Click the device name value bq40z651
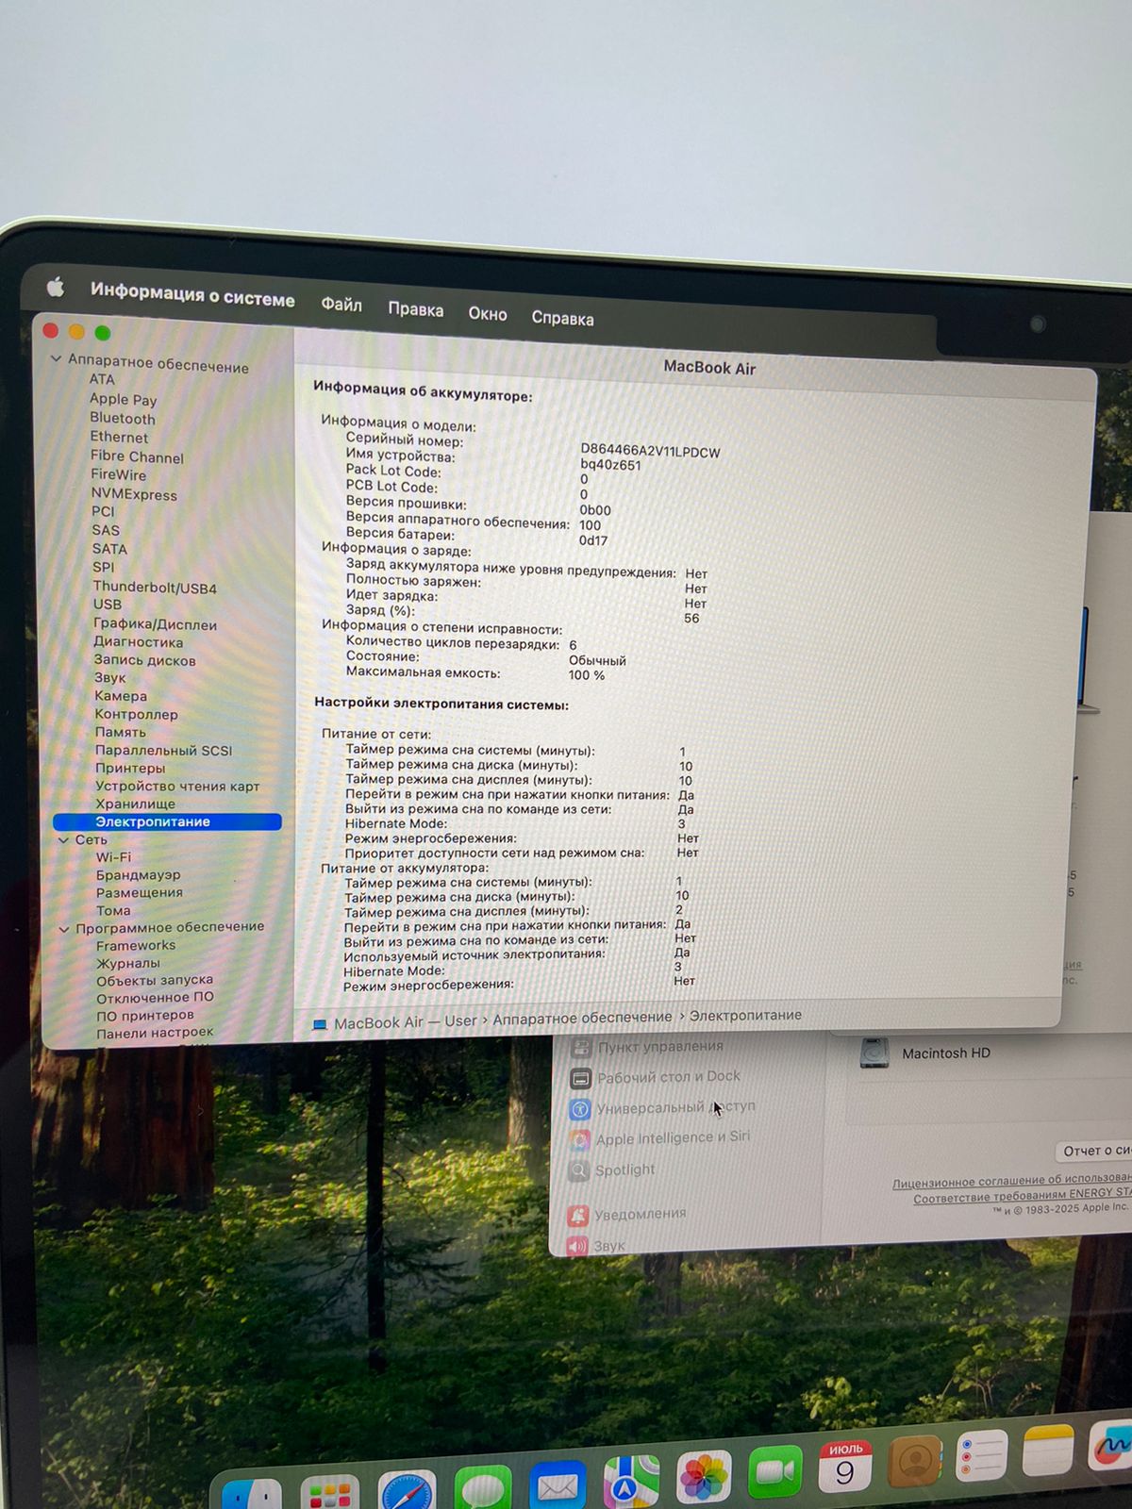1132x1509 pixels. click(610, 465)
